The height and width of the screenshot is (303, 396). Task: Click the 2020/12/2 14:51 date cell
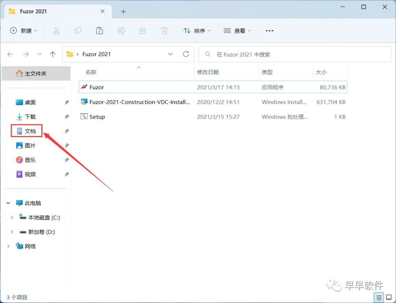click(x=218, y=102)
